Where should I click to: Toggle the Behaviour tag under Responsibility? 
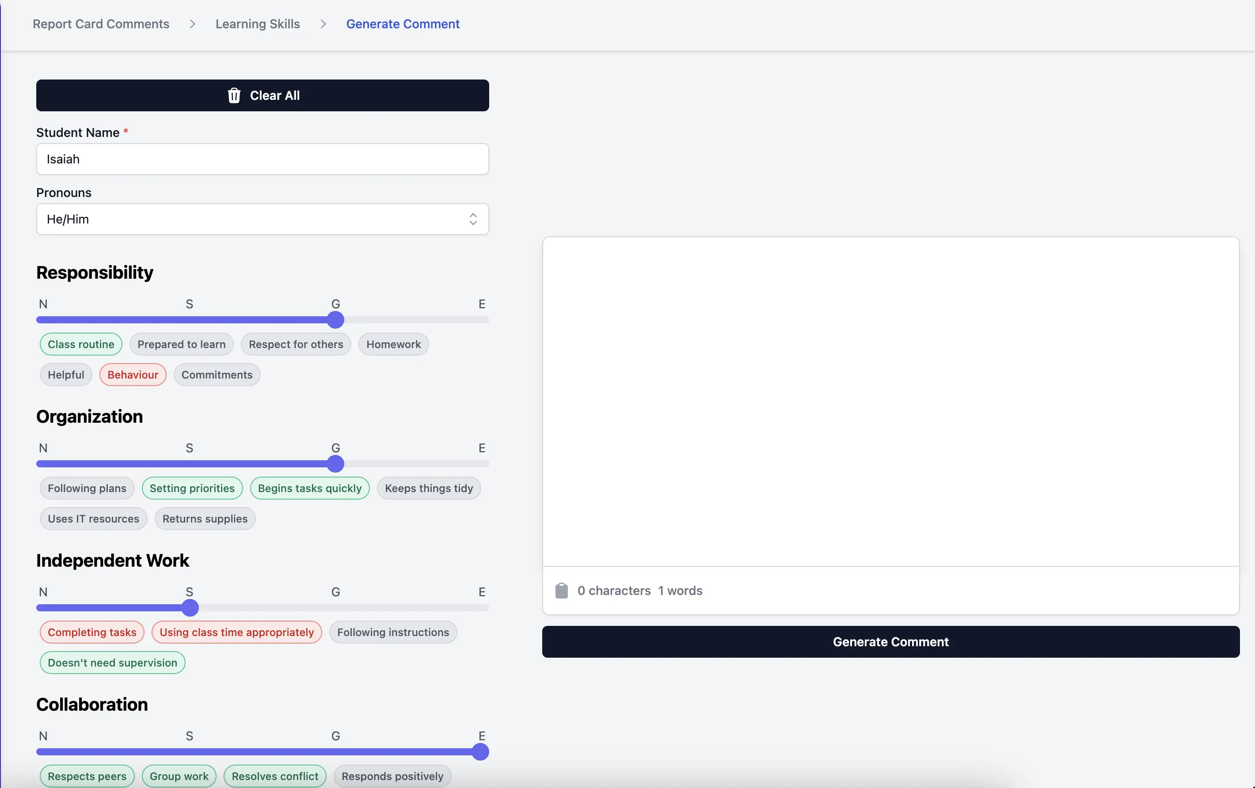coord(133,375)
